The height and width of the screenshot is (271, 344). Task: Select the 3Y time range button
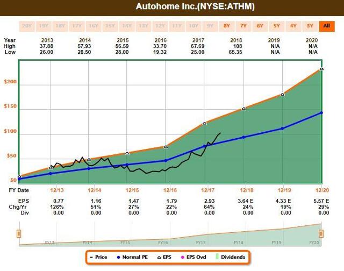tap(310, 26)
